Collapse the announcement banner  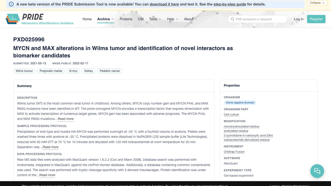pyautogui.click(x=317, y=3)
